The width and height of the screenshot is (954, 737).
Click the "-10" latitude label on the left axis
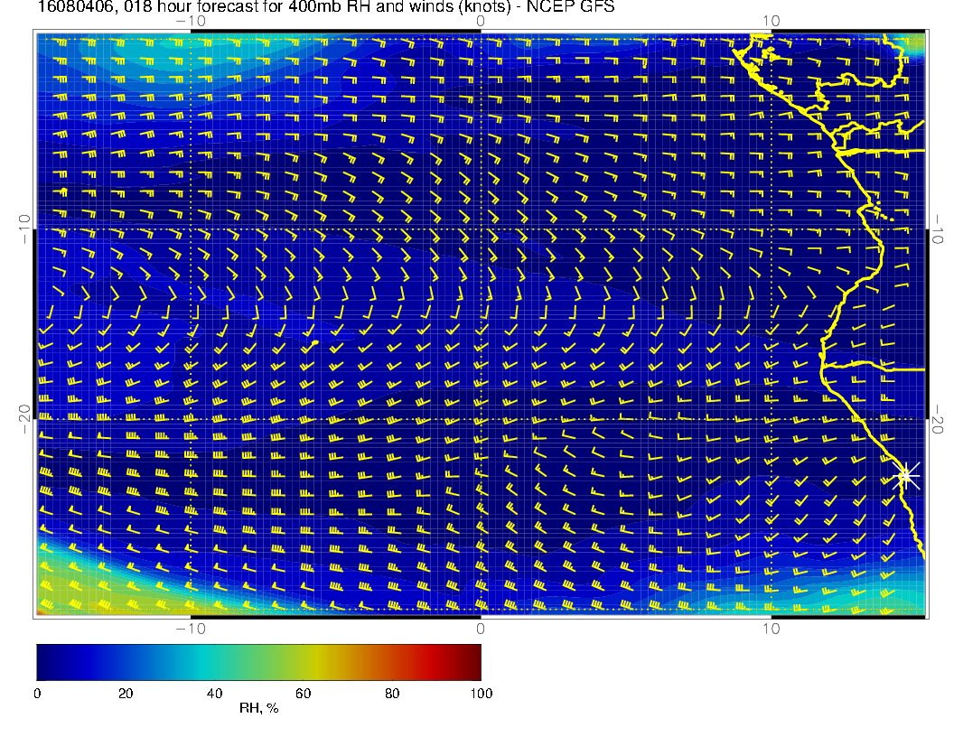click(x=24, y=229)
